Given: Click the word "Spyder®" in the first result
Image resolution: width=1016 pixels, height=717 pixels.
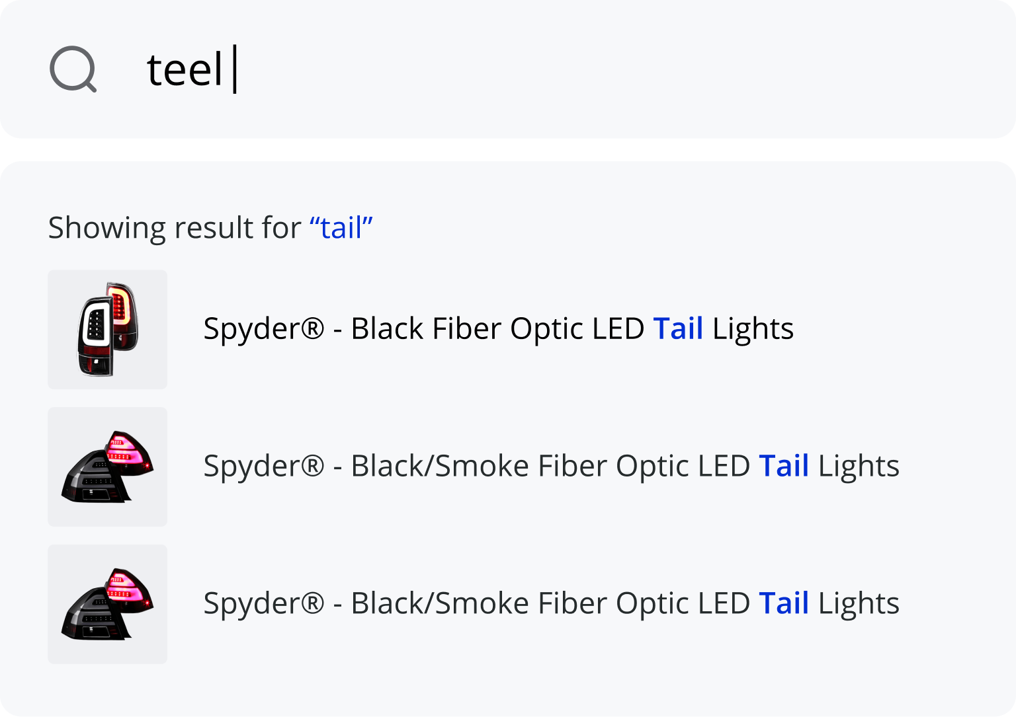Looking at the screenshot, I should [263, 328].
